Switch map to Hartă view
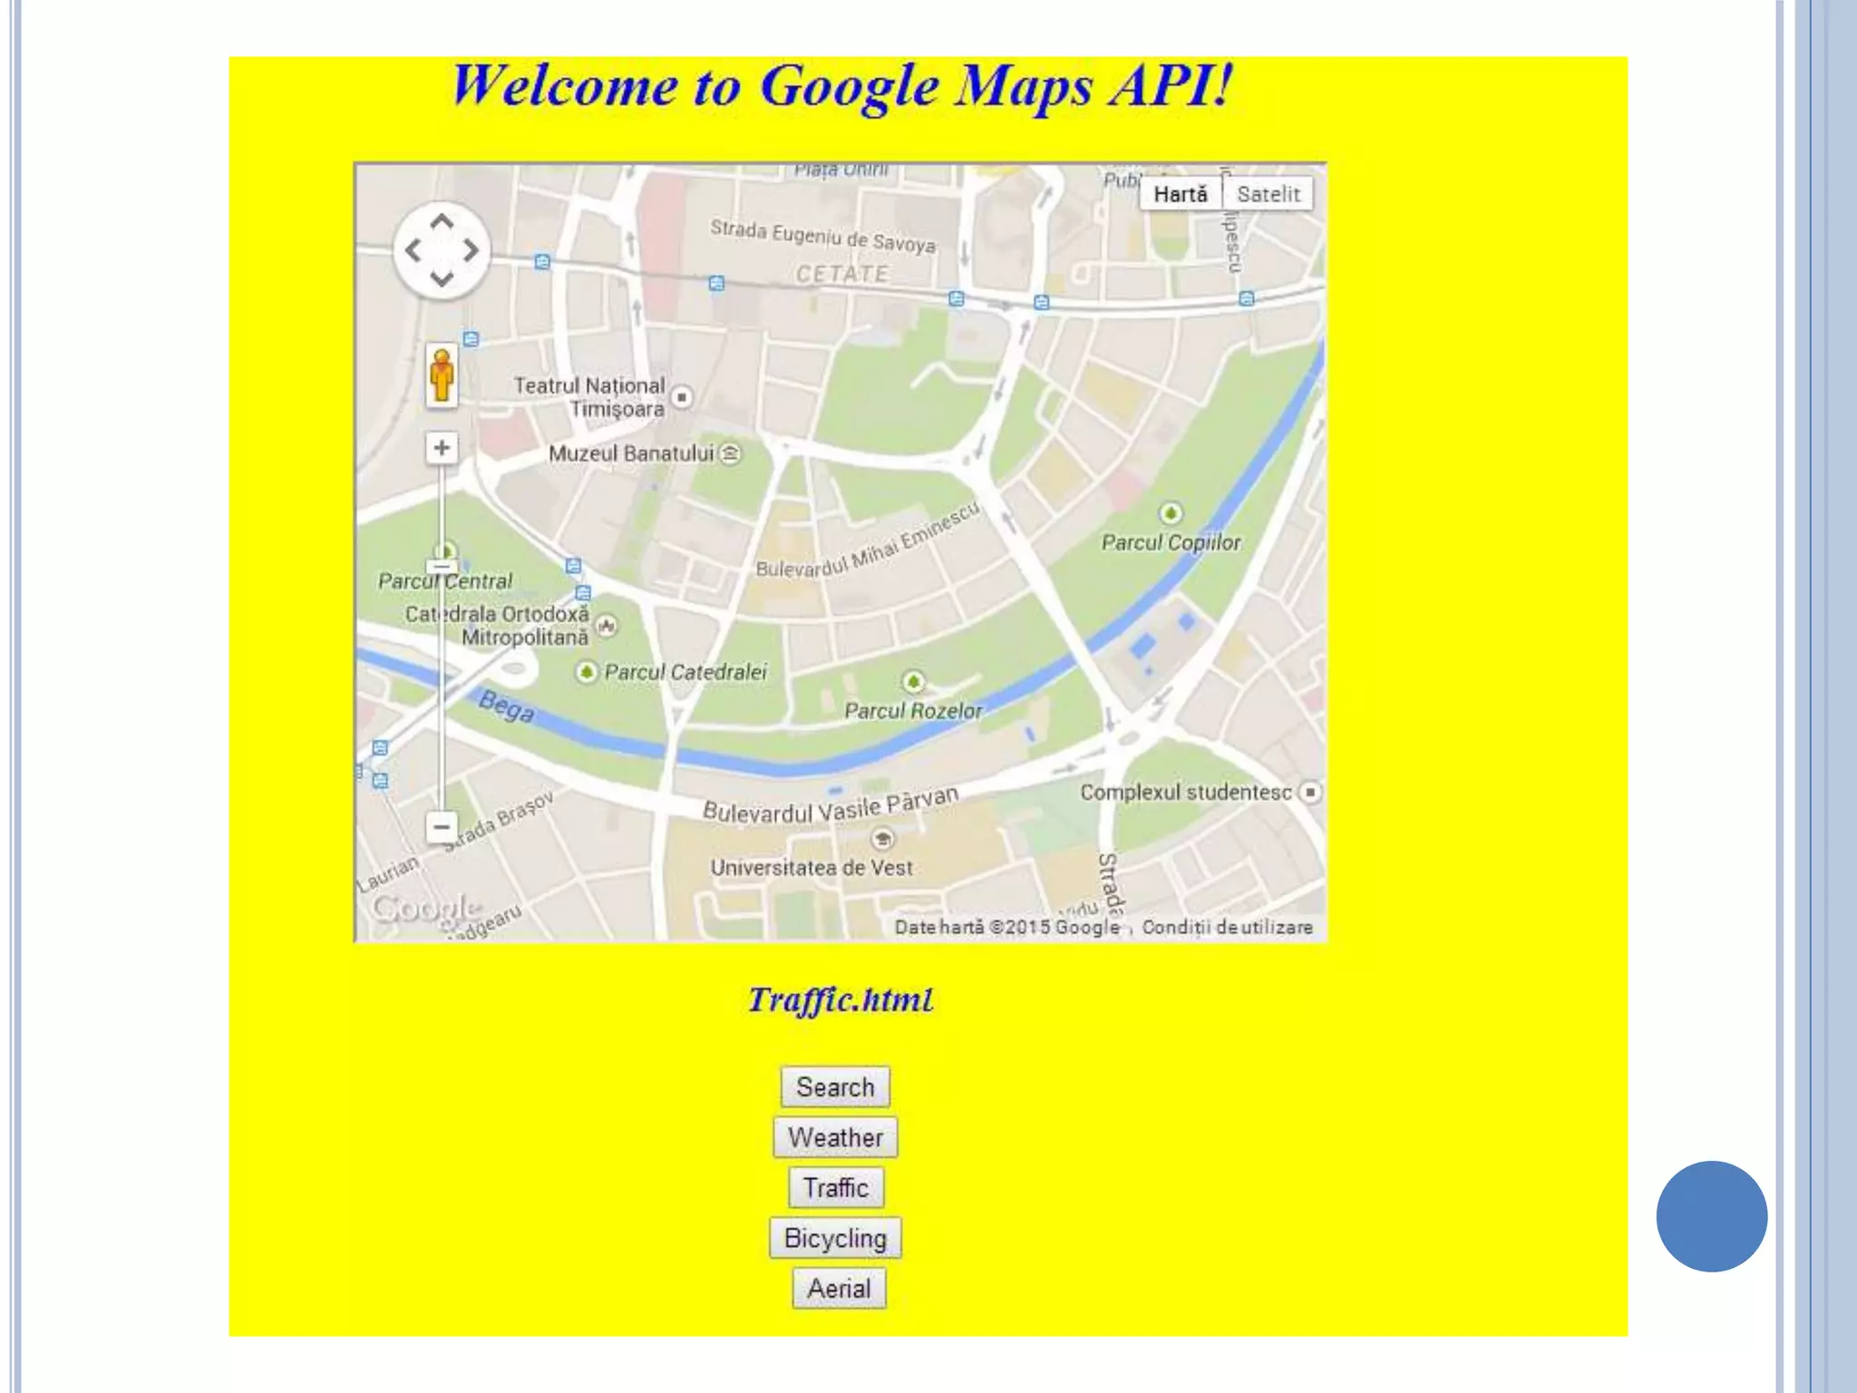This screenshot has width=1857, height=1393. (1180, 194)
